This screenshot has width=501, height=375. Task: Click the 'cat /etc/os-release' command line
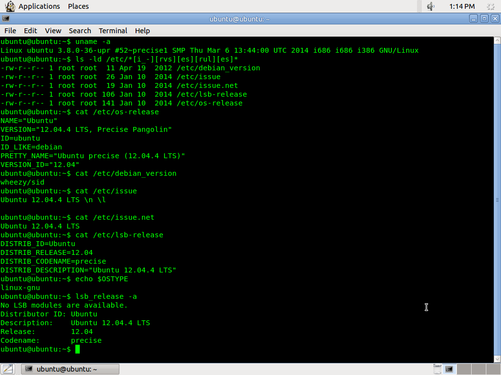[x=80, y=112]
